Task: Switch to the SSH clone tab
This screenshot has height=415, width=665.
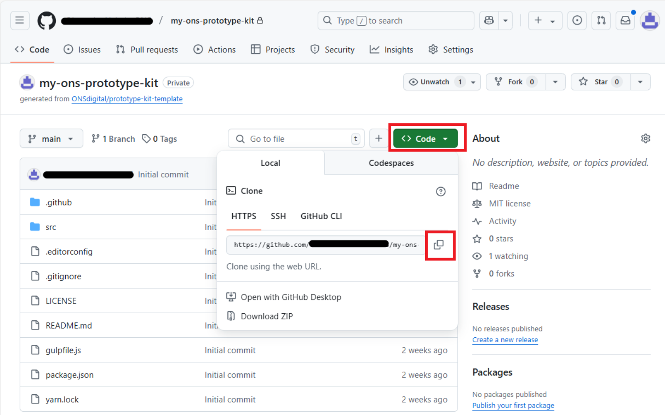Action: pyautogui.click(x=278, y=216)
